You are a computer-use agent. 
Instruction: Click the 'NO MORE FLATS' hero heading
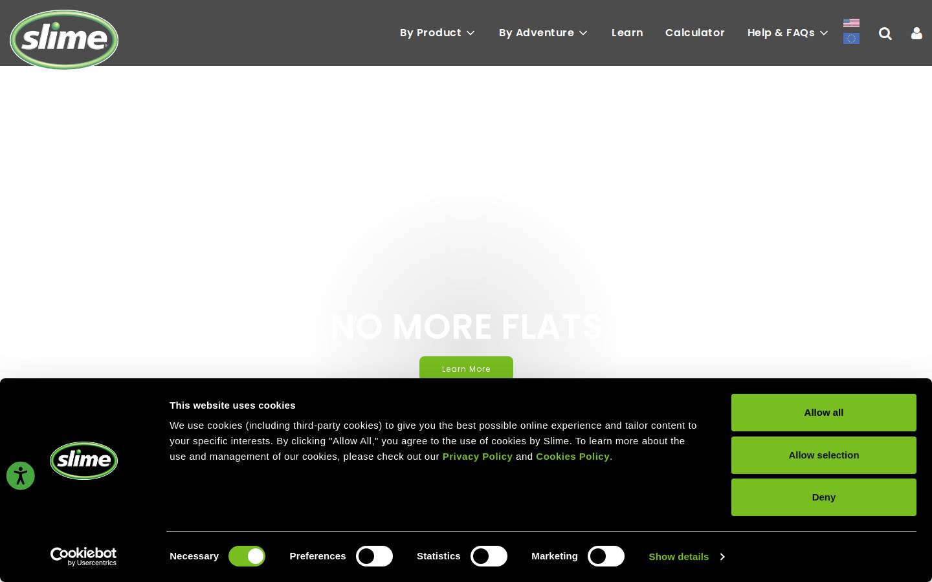coord(466,327)
